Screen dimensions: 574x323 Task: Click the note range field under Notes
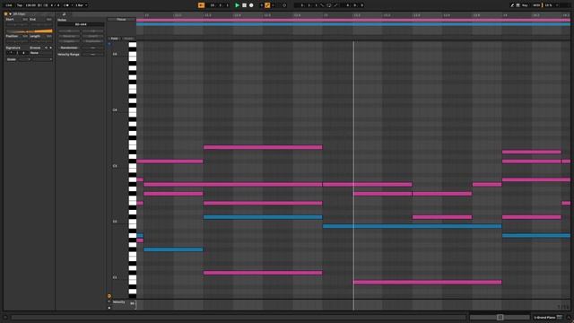[x=81, y=24]
